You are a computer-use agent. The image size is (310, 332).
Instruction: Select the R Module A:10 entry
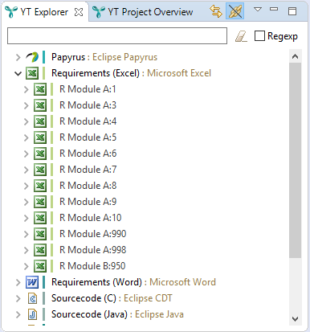tap(91, 218)
